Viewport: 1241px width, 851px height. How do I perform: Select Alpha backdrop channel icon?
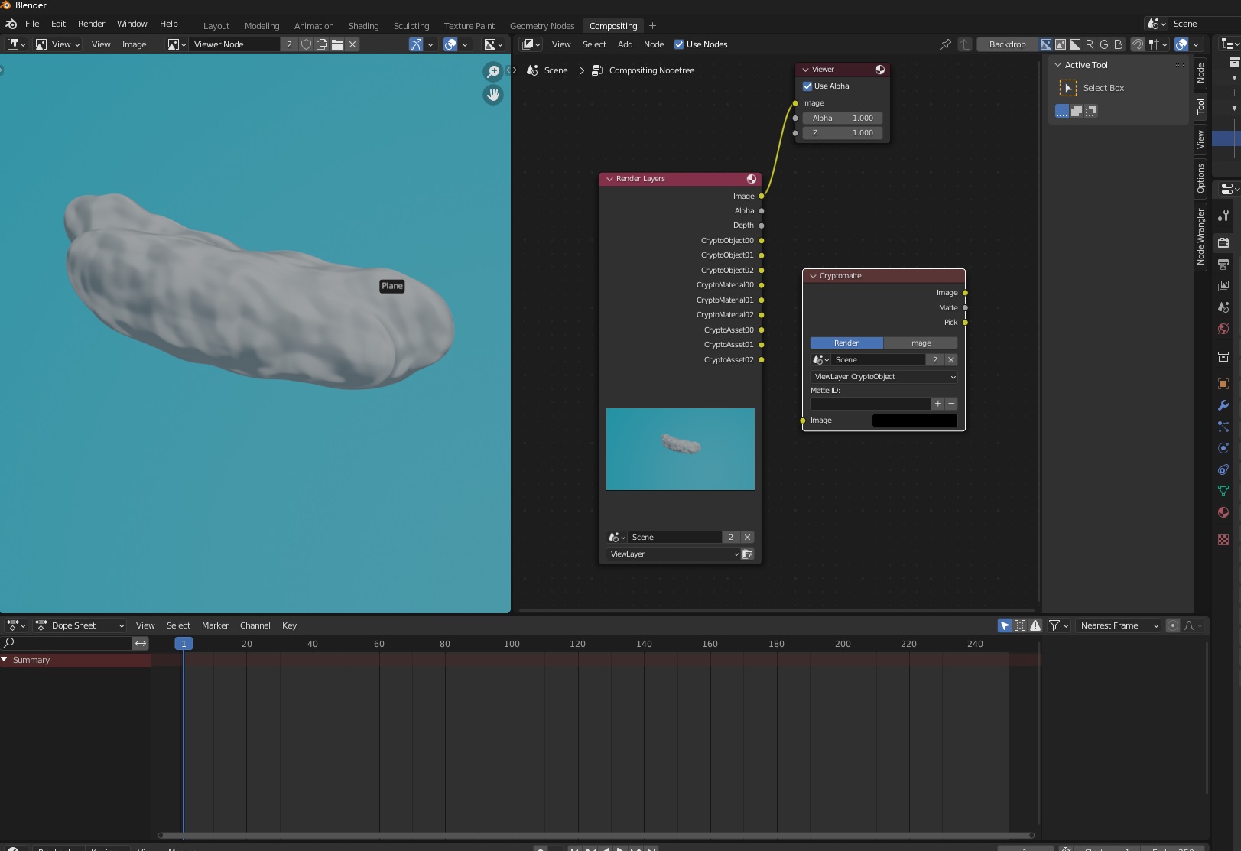click(x=1075, y=44)
